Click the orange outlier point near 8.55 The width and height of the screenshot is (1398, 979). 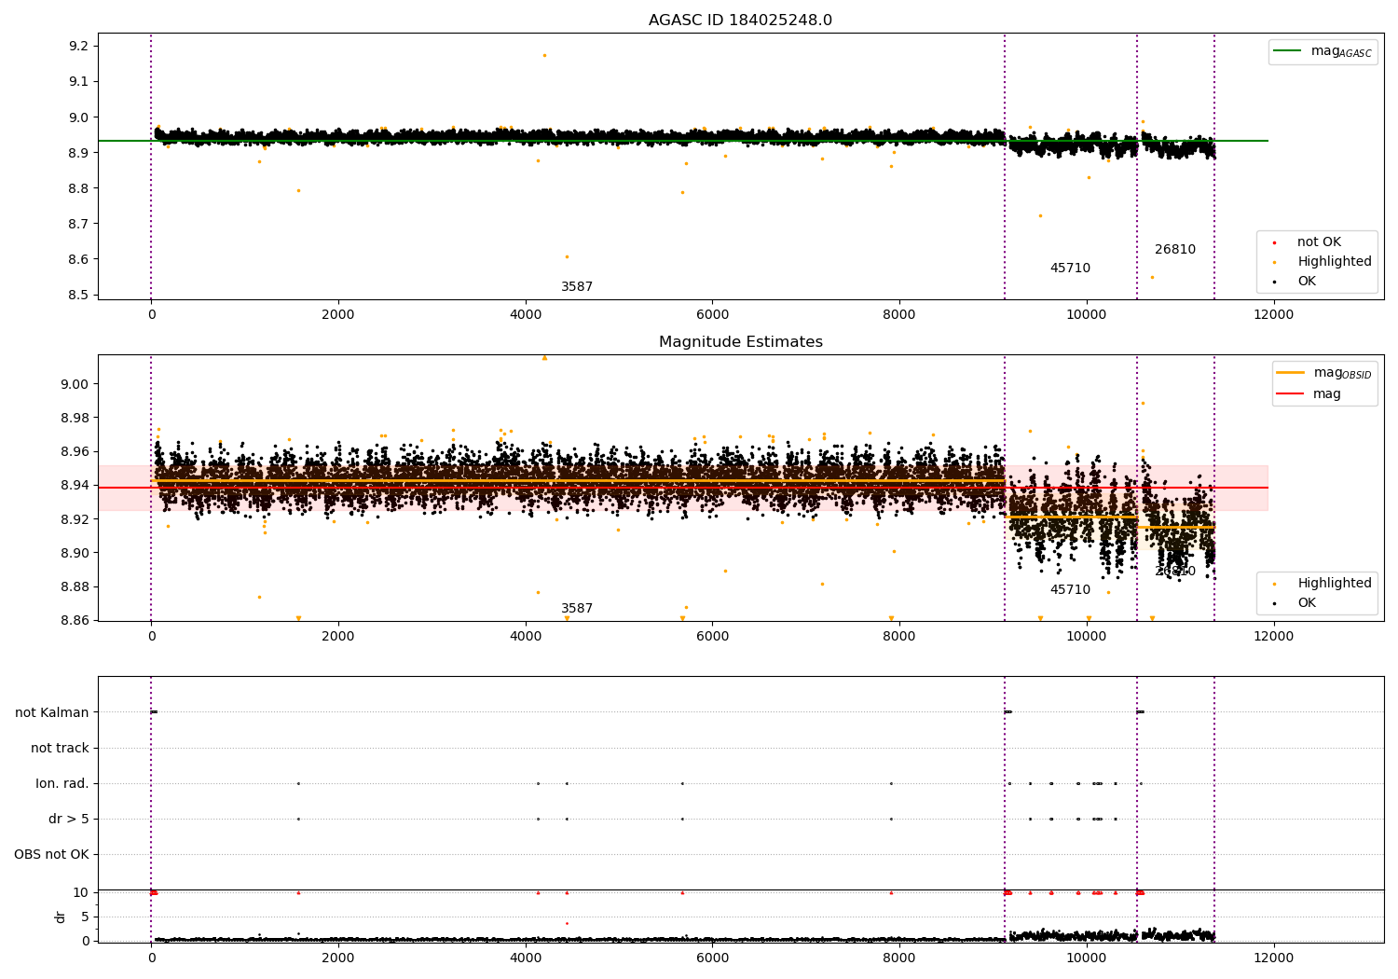[1152, 277]
